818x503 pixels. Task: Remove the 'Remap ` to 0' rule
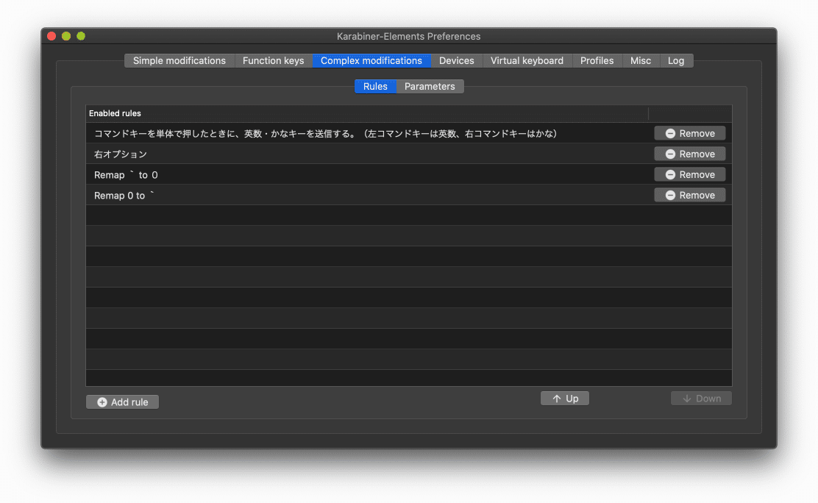pos(690,174)
